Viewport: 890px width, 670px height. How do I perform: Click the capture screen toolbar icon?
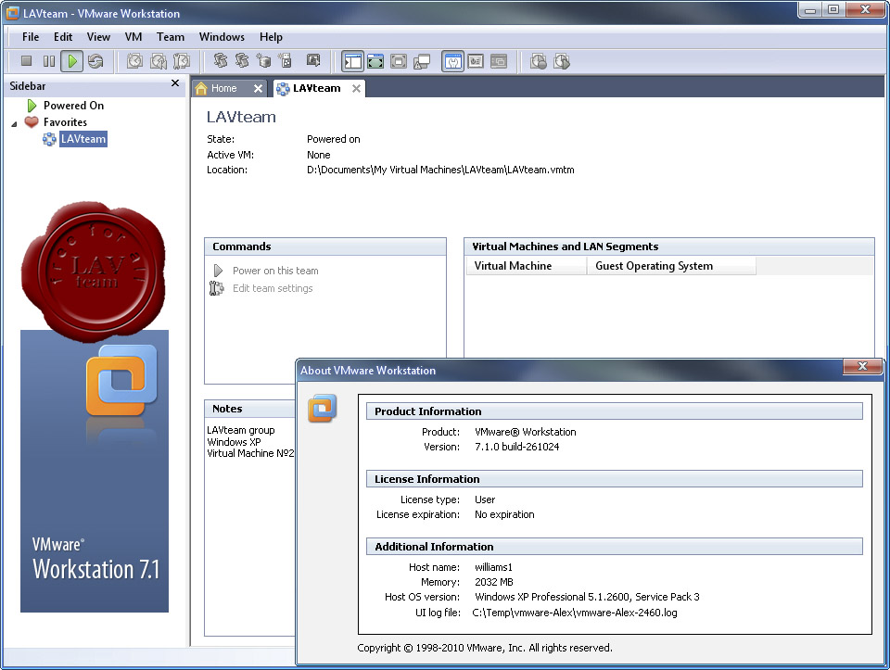click(x=313, y=61)
